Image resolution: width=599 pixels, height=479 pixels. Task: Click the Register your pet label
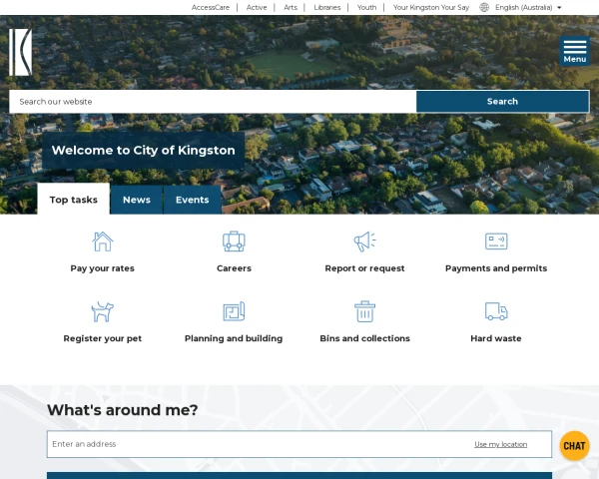point(103,338)
